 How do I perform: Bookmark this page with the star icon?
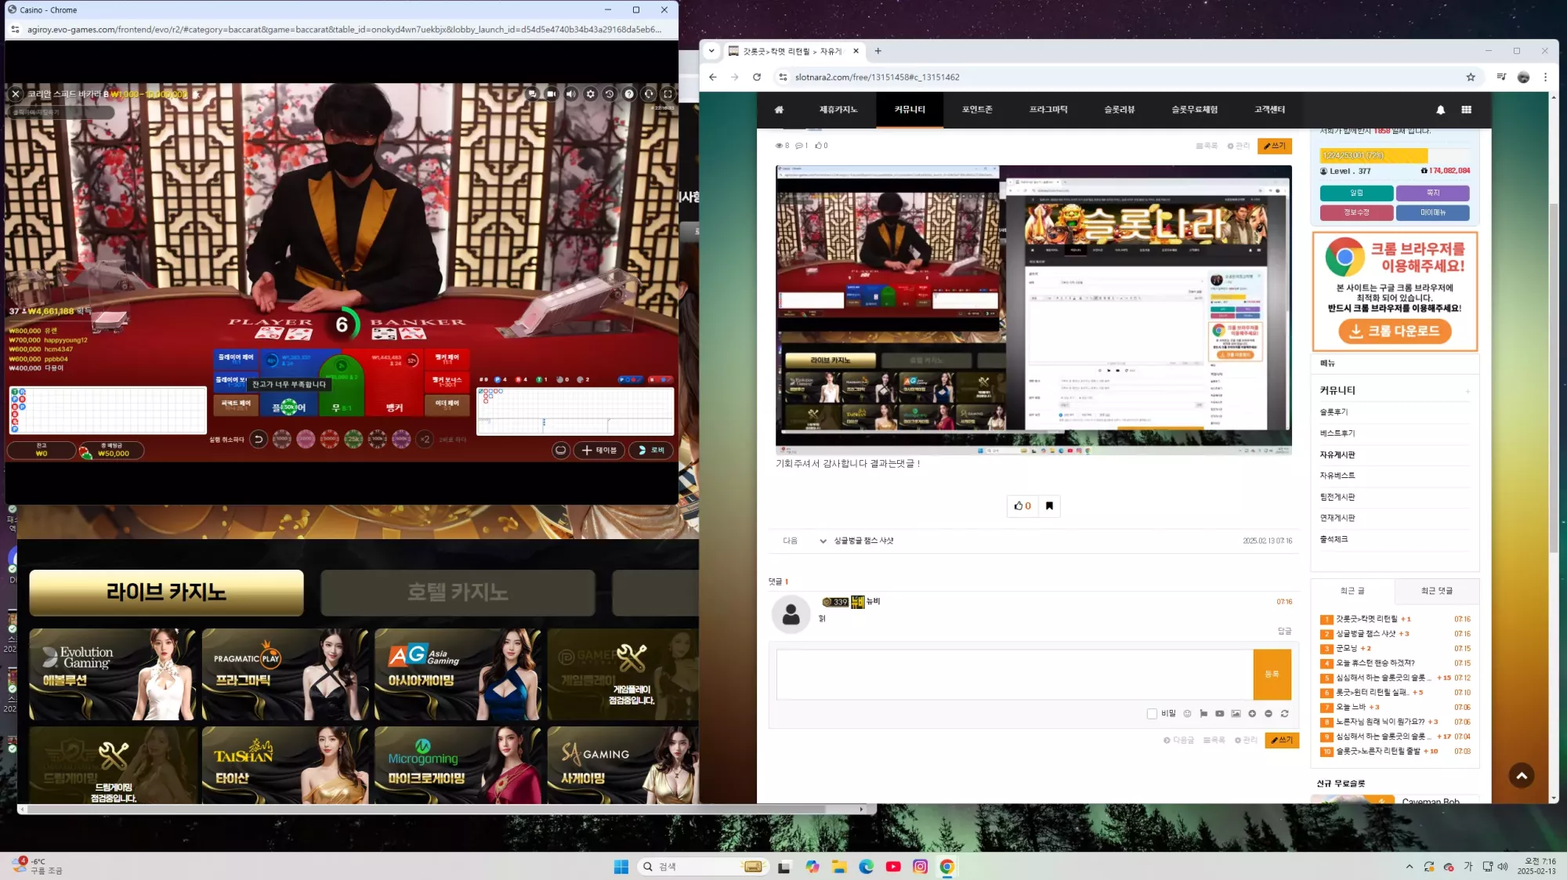click(1471, 77)
